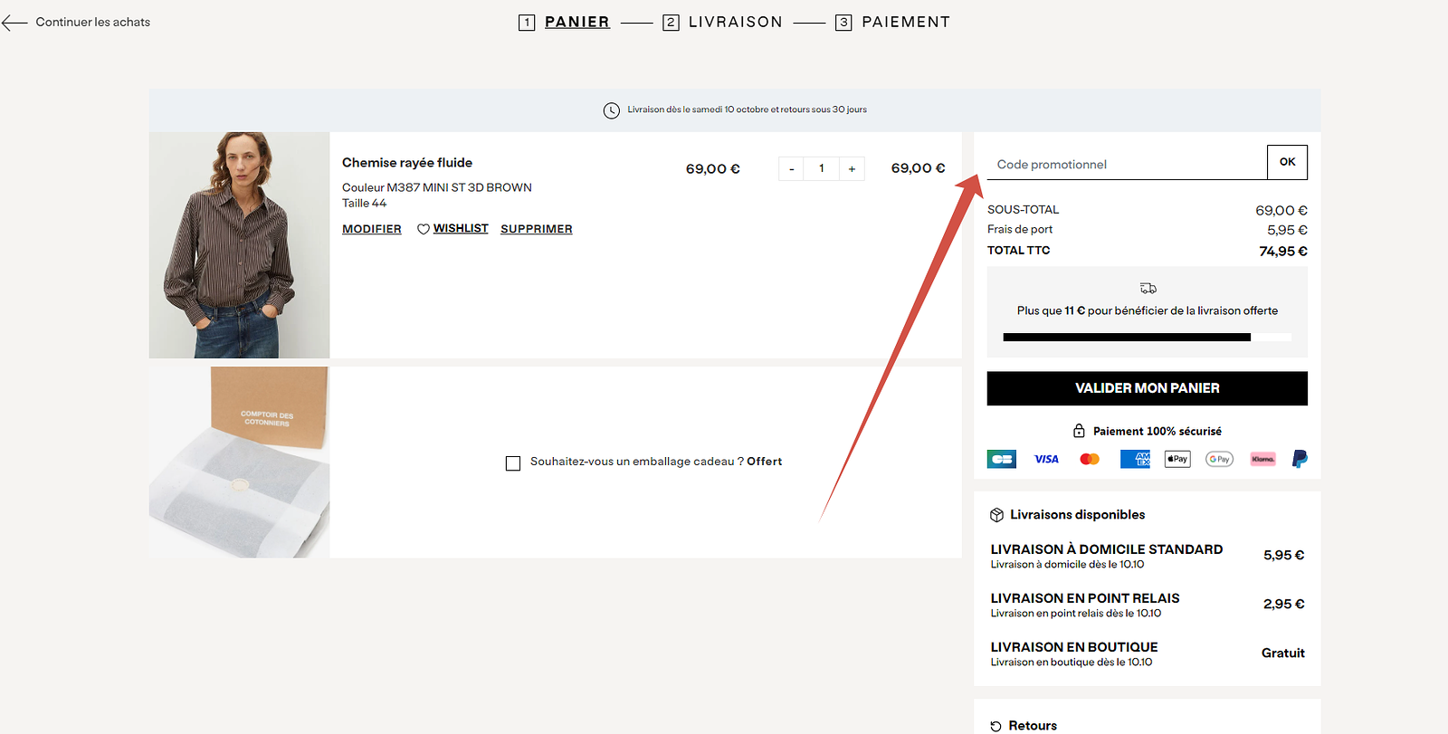Increase quantity with the plus button
1448x734 pixels.
(x=852, y=169)
